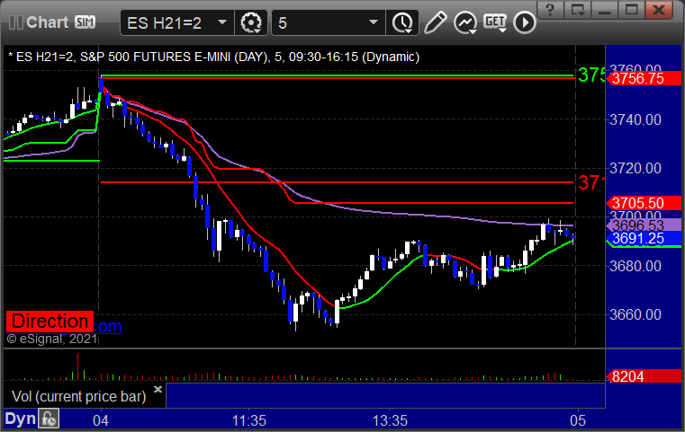This screenshot has height=432, width=685.
Task: Click the blue 3691.25 last price marker
Action: pyautogui.click(x=644, y=238)
